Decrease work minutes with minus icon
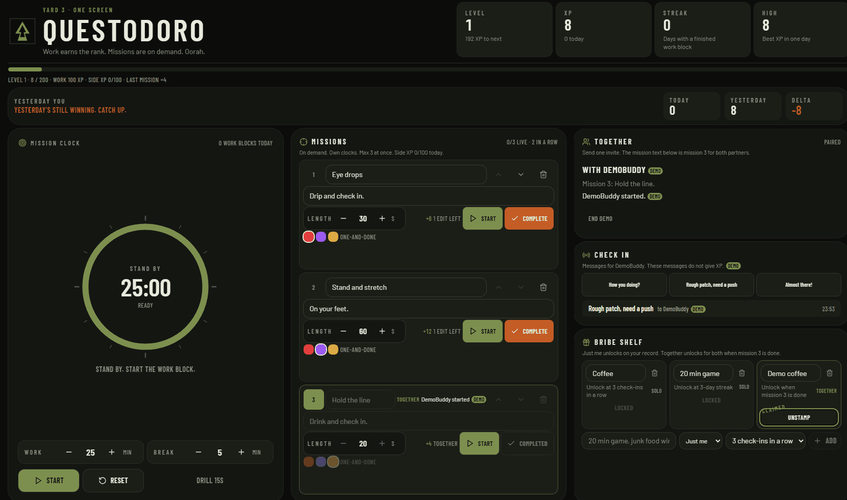847x500 pixels. pos(69,453)
